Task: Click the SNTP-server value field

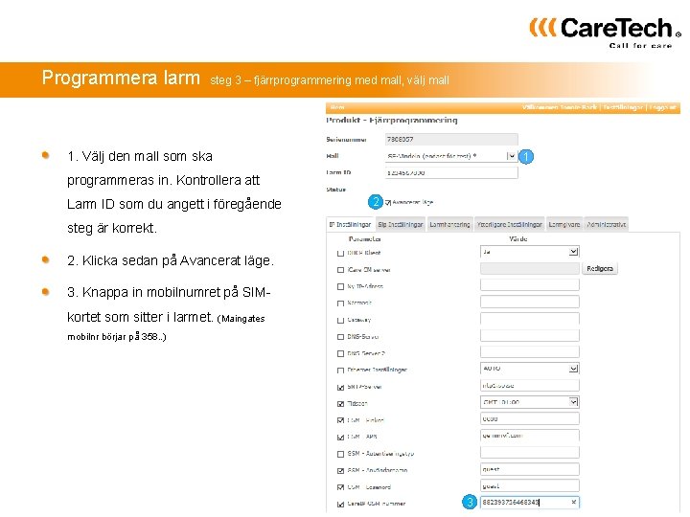Action: point(529,385)
